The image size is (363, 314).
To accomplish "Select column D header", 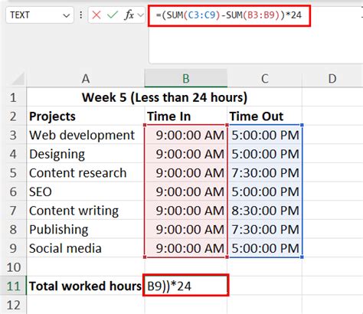I will [332, 79].
